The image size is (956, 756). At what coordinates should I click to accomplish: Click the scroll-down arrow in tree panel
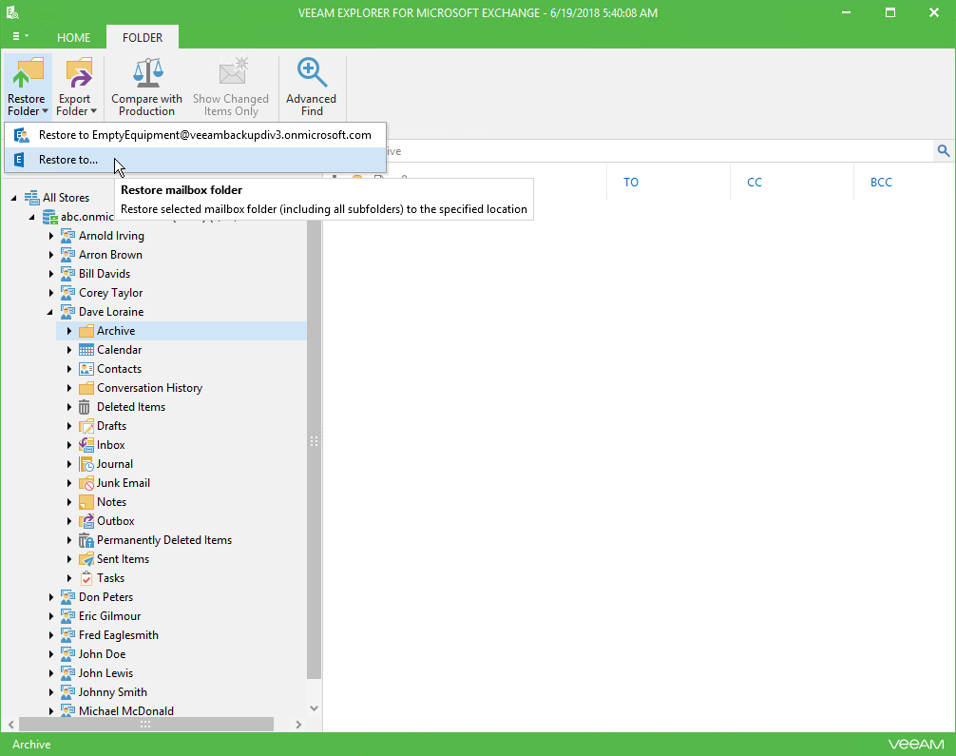point(314,708)
